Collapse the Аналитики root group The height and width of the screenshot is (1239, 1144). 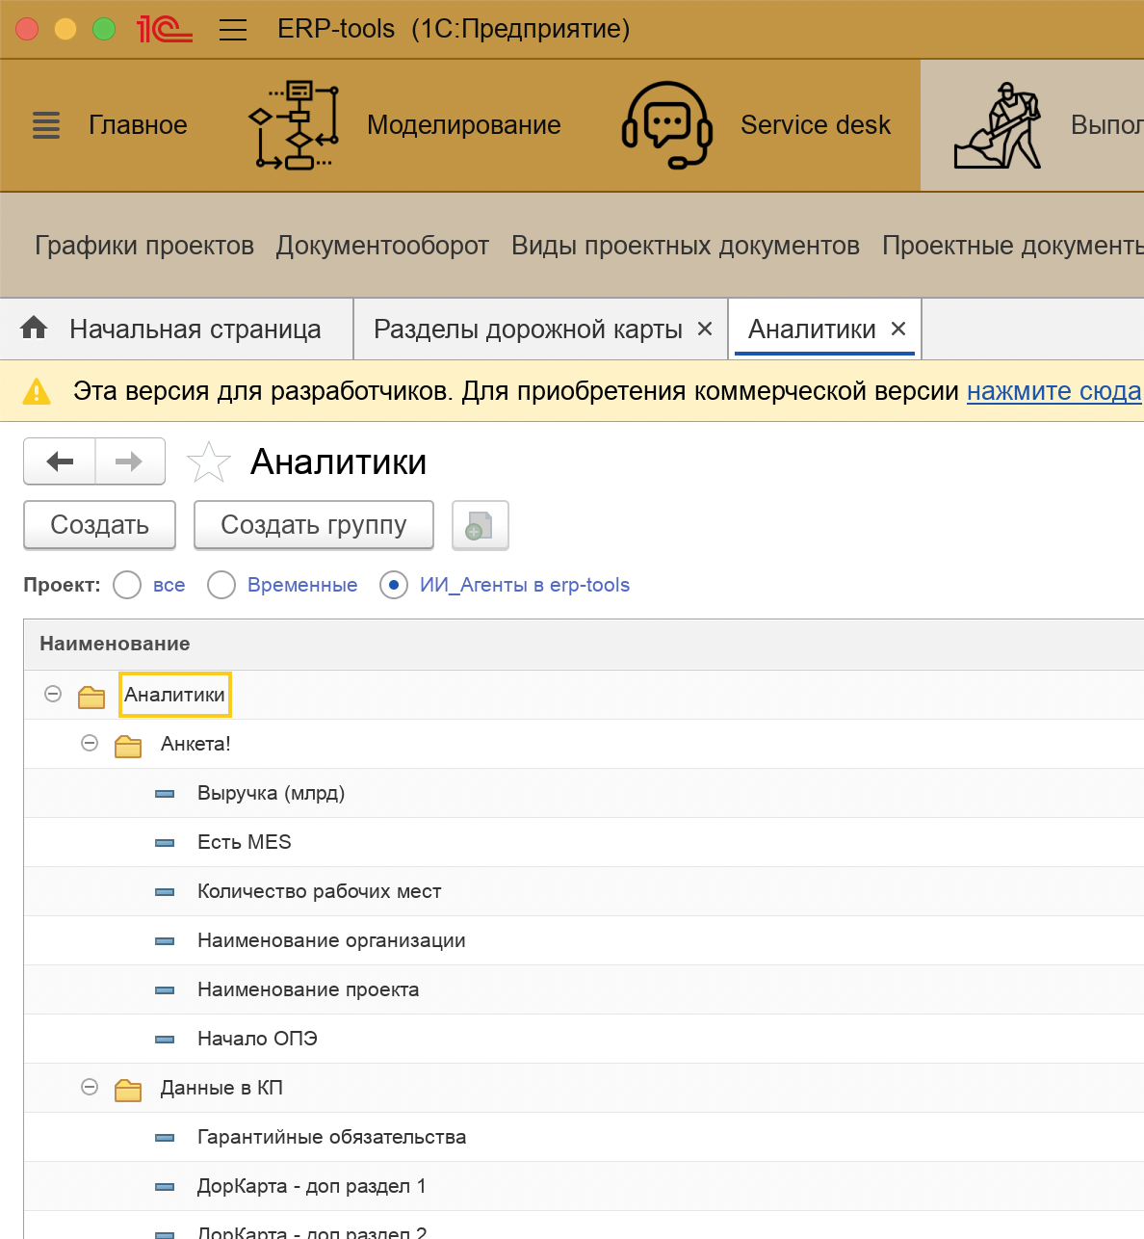point(53,694)
